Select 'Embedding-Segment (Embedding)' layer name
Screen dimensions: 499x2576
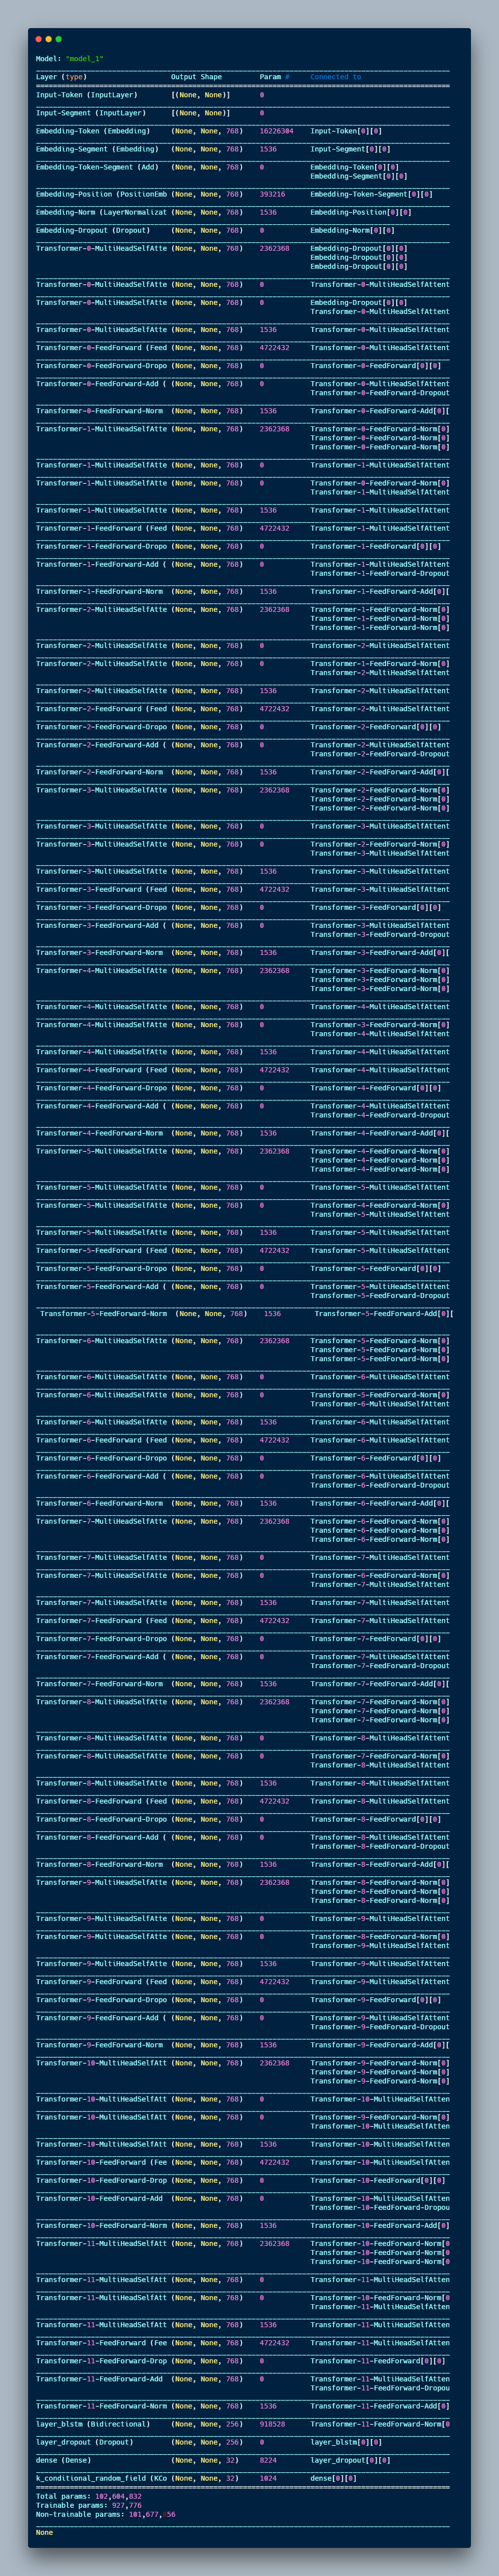pos(97,149)
